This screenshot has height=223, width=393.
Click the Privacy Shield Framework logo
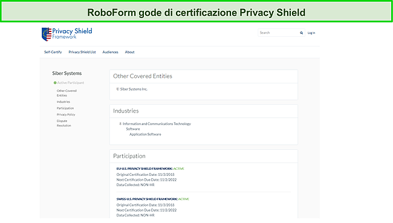pos(67,34)
